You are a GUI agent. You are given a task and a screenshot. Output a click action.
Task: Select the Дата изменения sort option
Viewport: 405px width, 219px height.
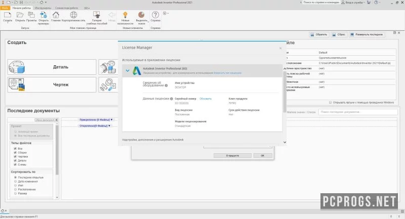16,182
